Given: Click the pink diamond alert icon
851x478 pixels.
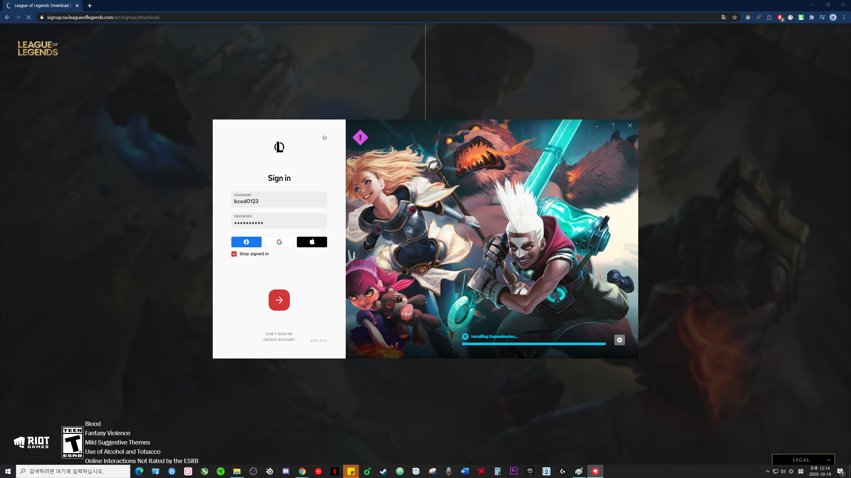Looking at the screenshot, I should [x=360, y=137].
